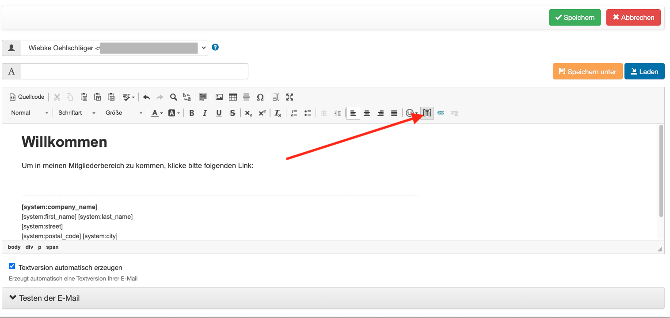Click the insert image icon
Image resolution: width=670 pixels, height=318 pixels.
click(219, 97)
